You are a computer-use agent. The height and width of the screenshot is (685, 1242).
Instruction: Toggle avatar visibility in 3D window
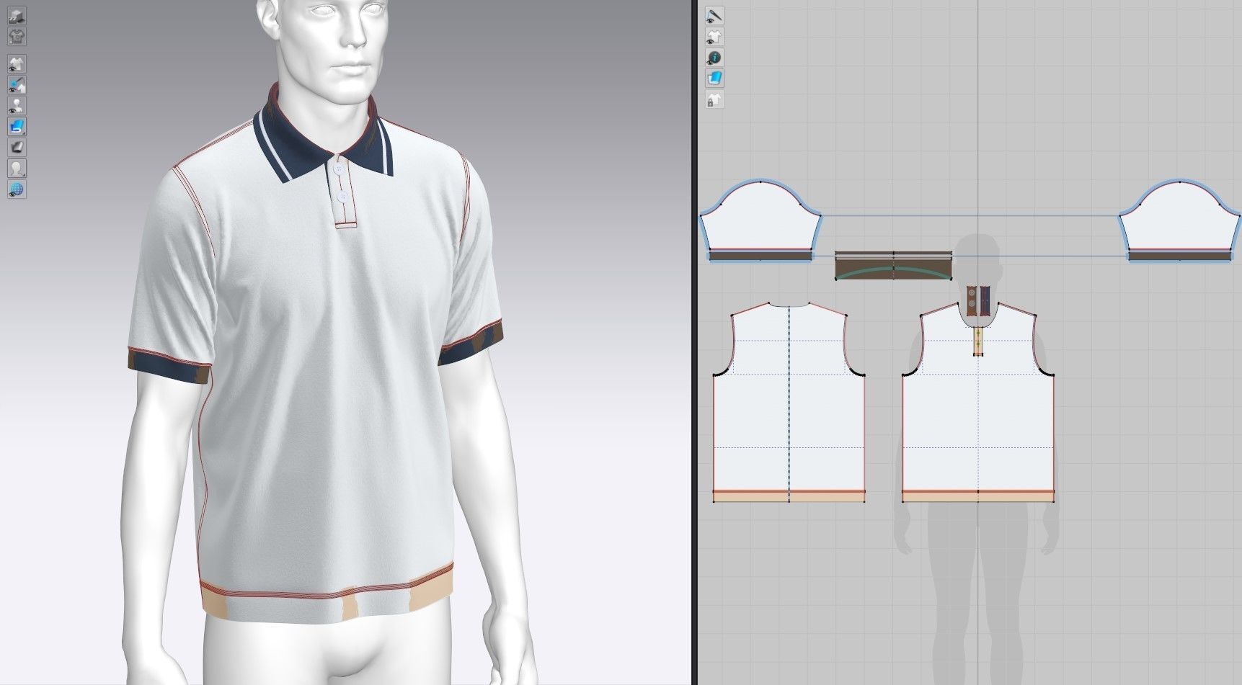(17, 106)
